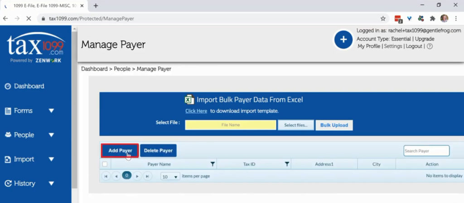Open the People sidebar menu

coord(24,135)
